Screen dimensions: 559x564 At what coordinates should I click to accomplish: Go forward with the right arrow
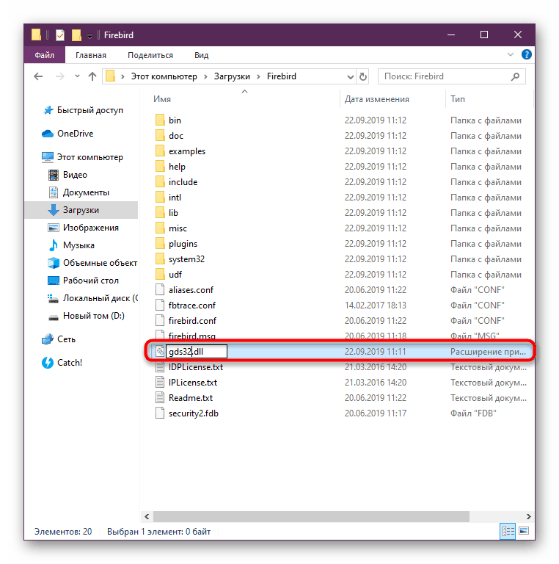60,76
